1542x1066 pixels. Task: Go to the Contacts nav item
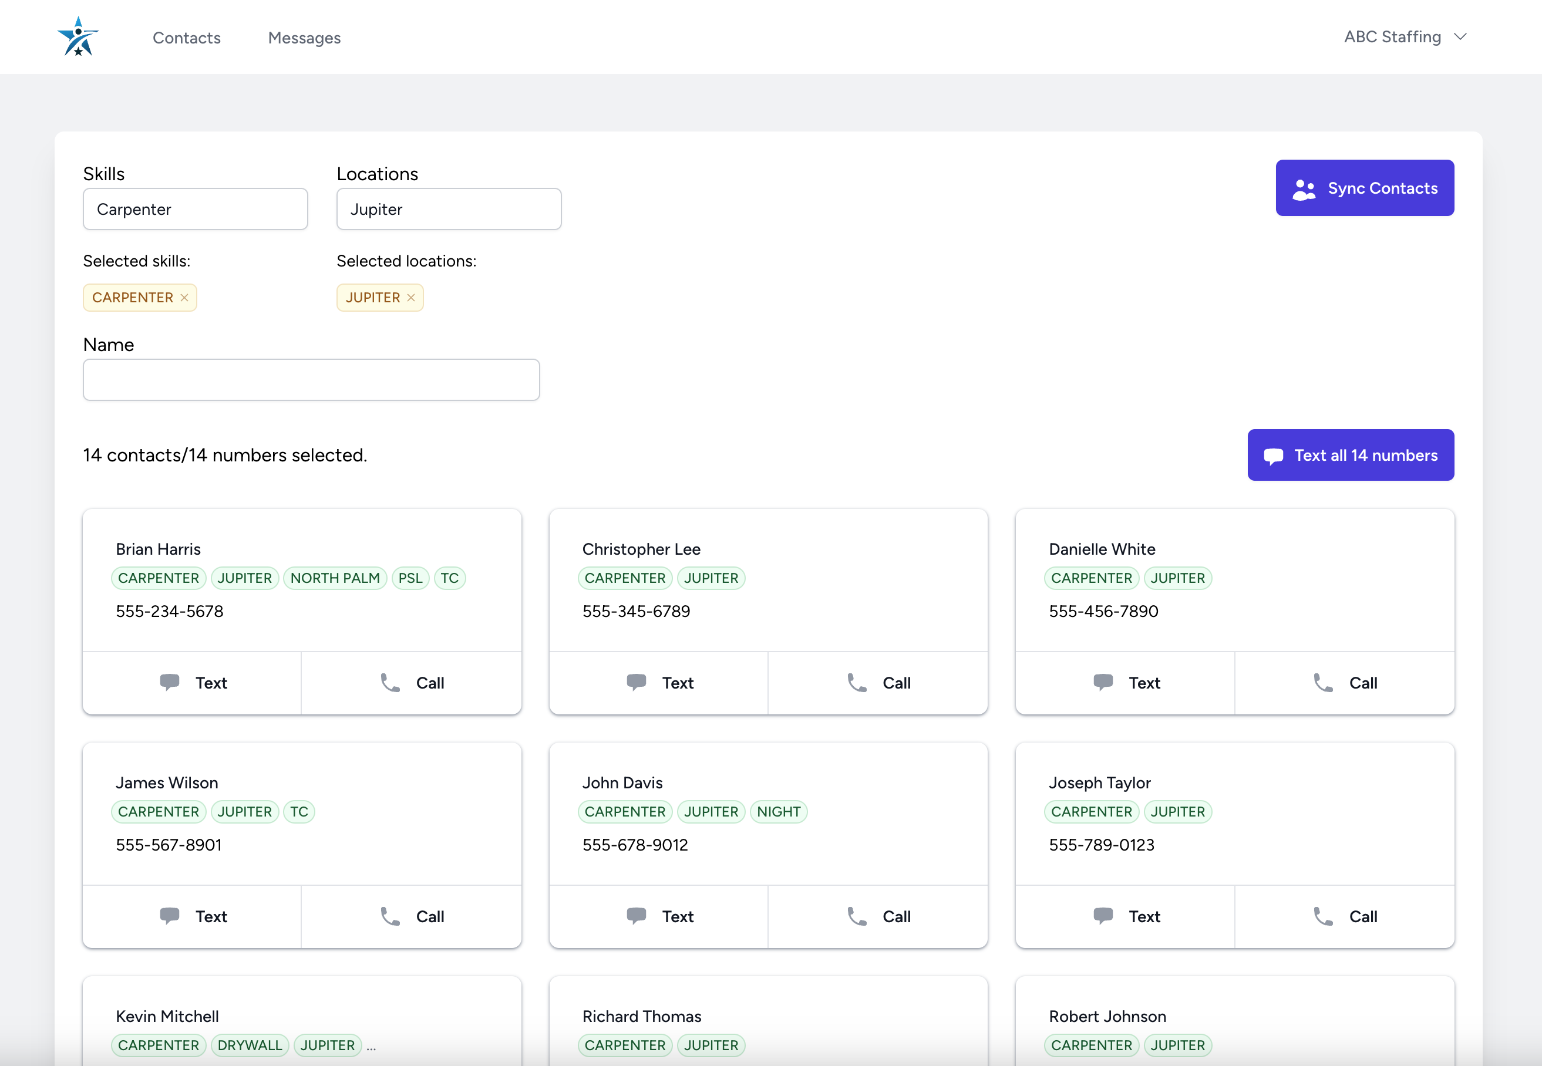[x=186, y=38]
